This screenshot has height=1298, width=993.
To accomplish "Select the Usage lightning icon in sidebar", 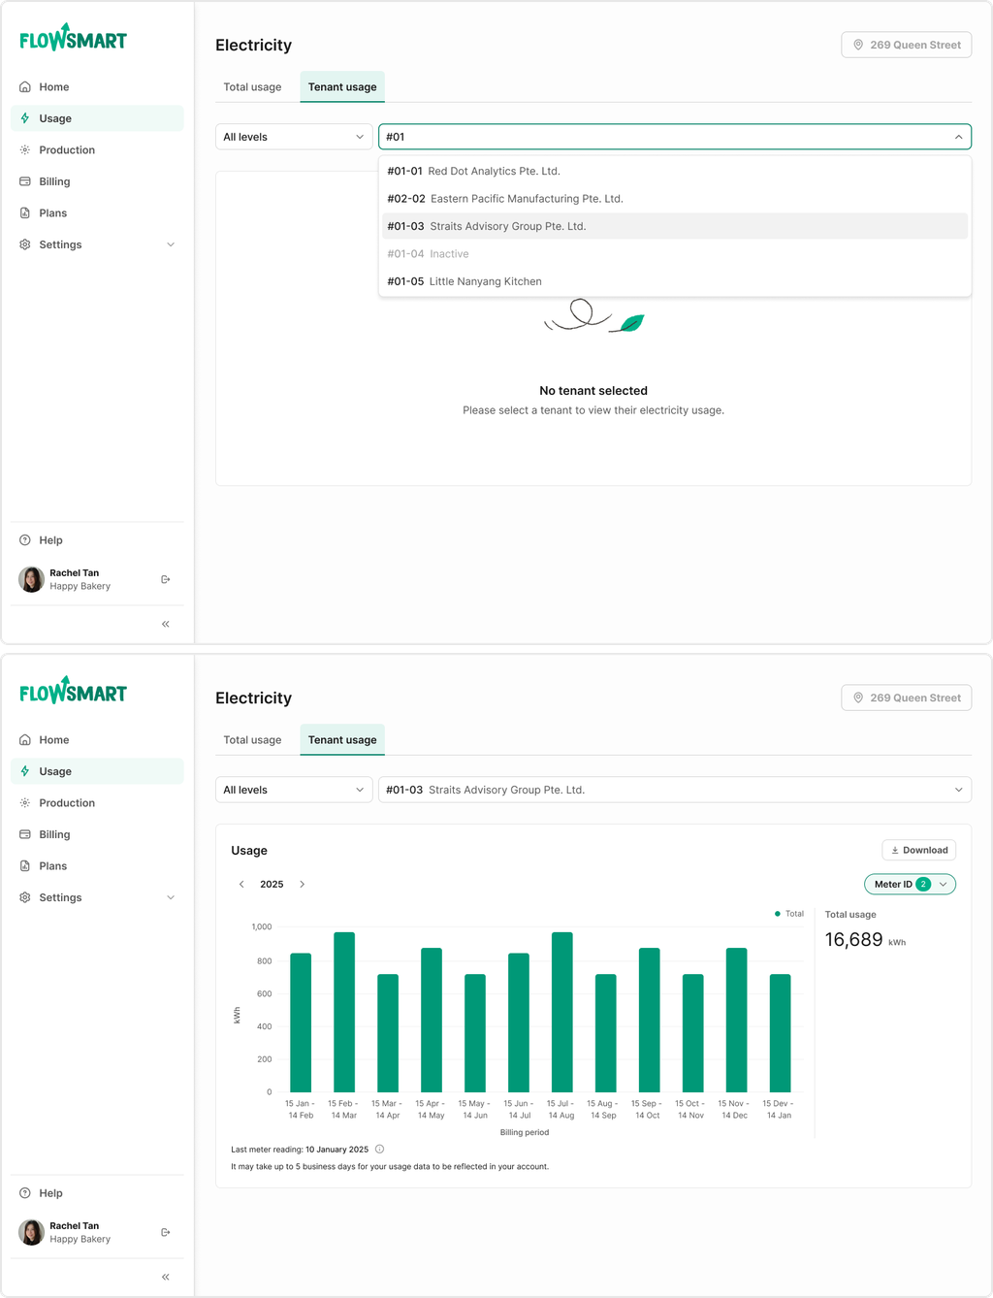I will pyautogui.click(x=23, y=117).
